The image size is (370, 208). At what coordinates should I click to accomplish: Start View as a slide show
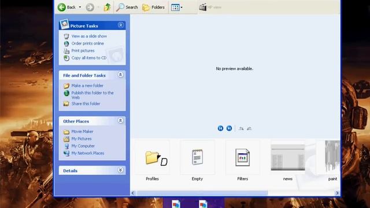tap(89, 36)
